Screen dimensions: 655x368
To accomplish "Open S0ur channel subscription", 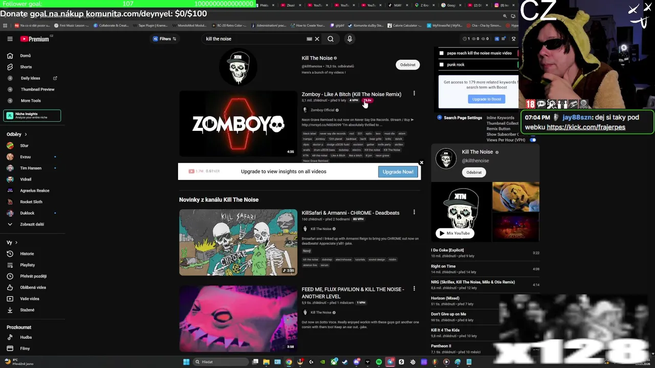I will click(x=24, y=146).
